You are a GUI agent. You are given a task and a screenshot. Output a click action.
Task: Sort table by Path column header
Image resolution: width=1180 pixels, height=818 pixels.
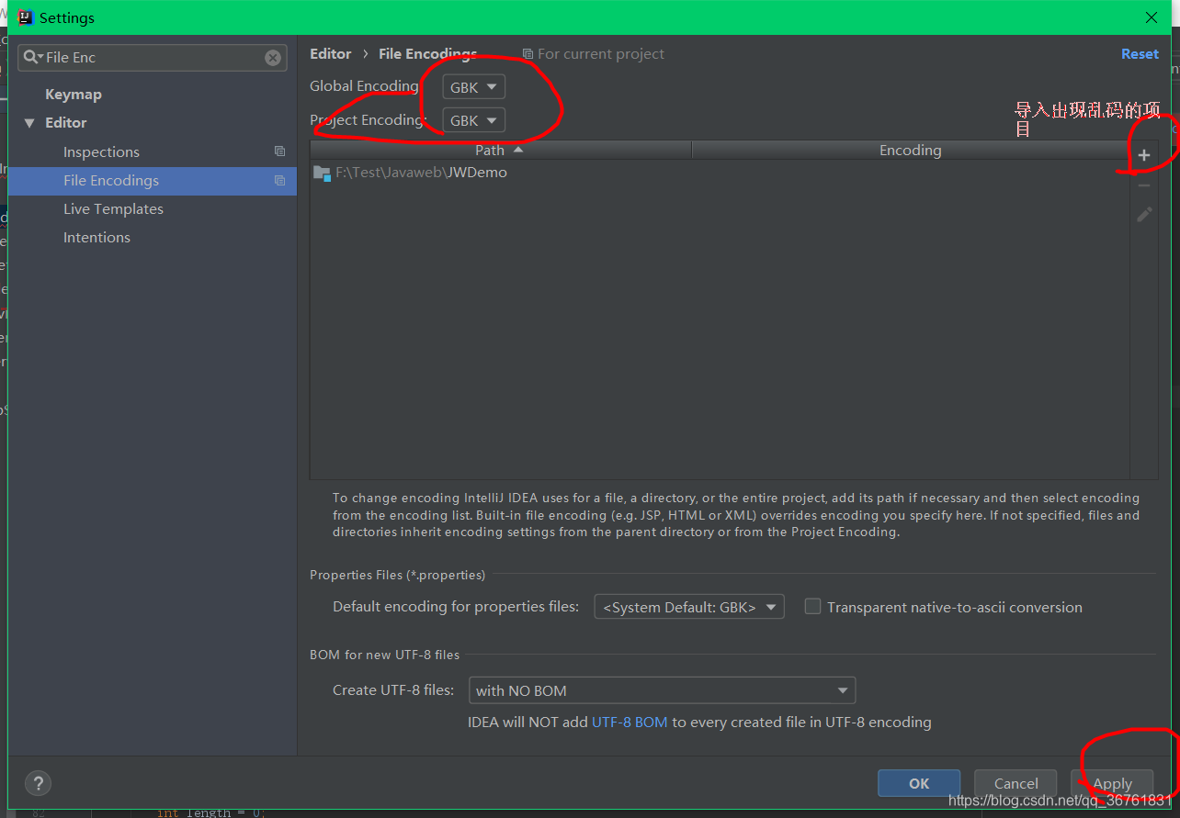501,150
